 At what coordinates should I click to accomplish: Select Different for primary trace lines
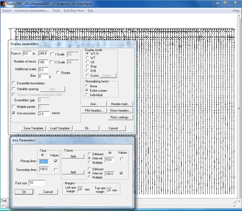click(89, 154)
